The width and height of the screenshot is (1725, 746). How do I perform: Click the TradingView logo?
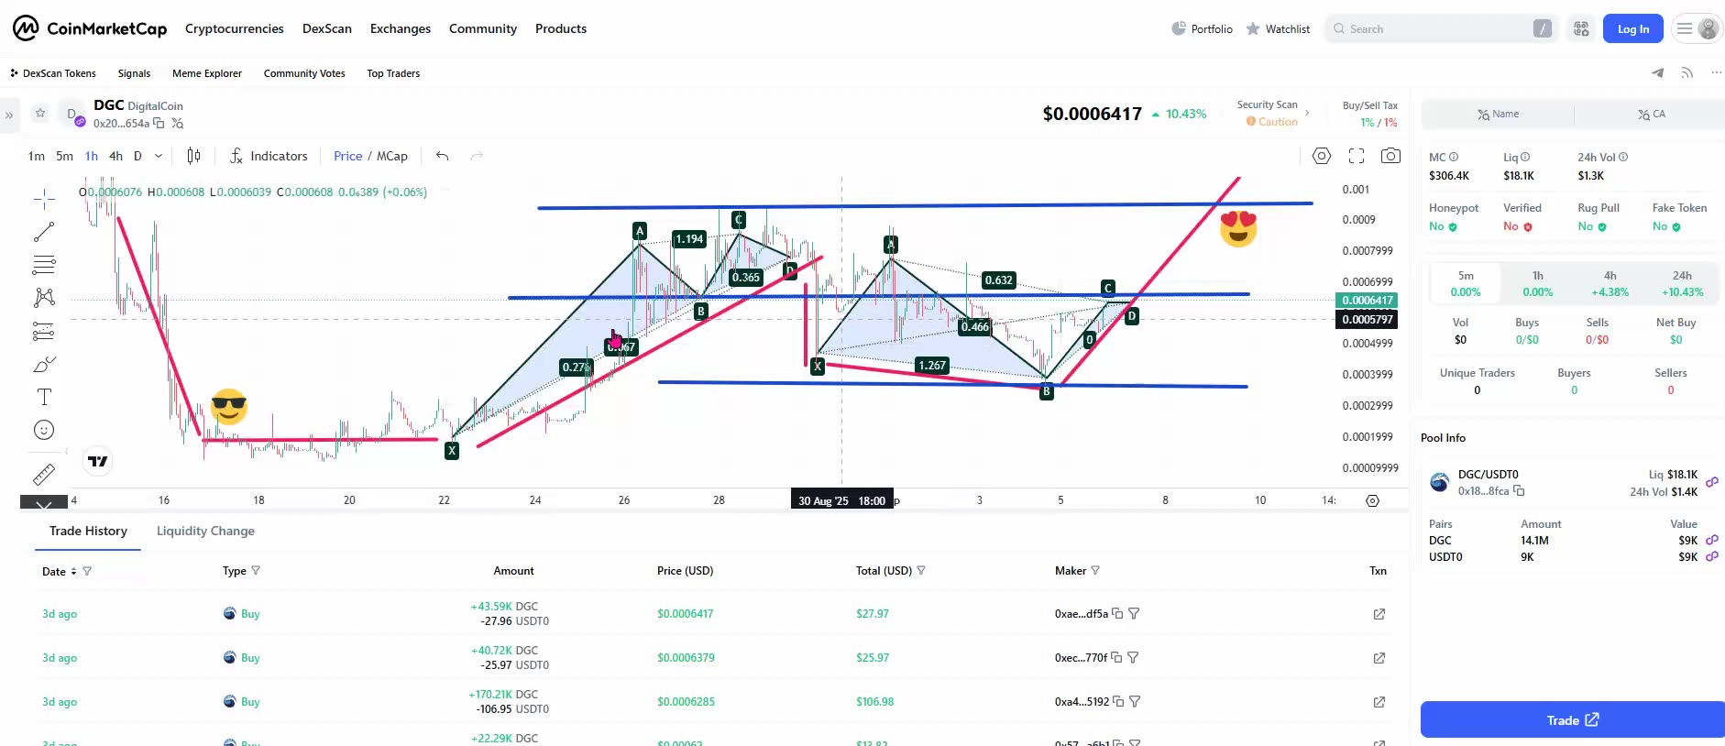(x=98, y=461)
